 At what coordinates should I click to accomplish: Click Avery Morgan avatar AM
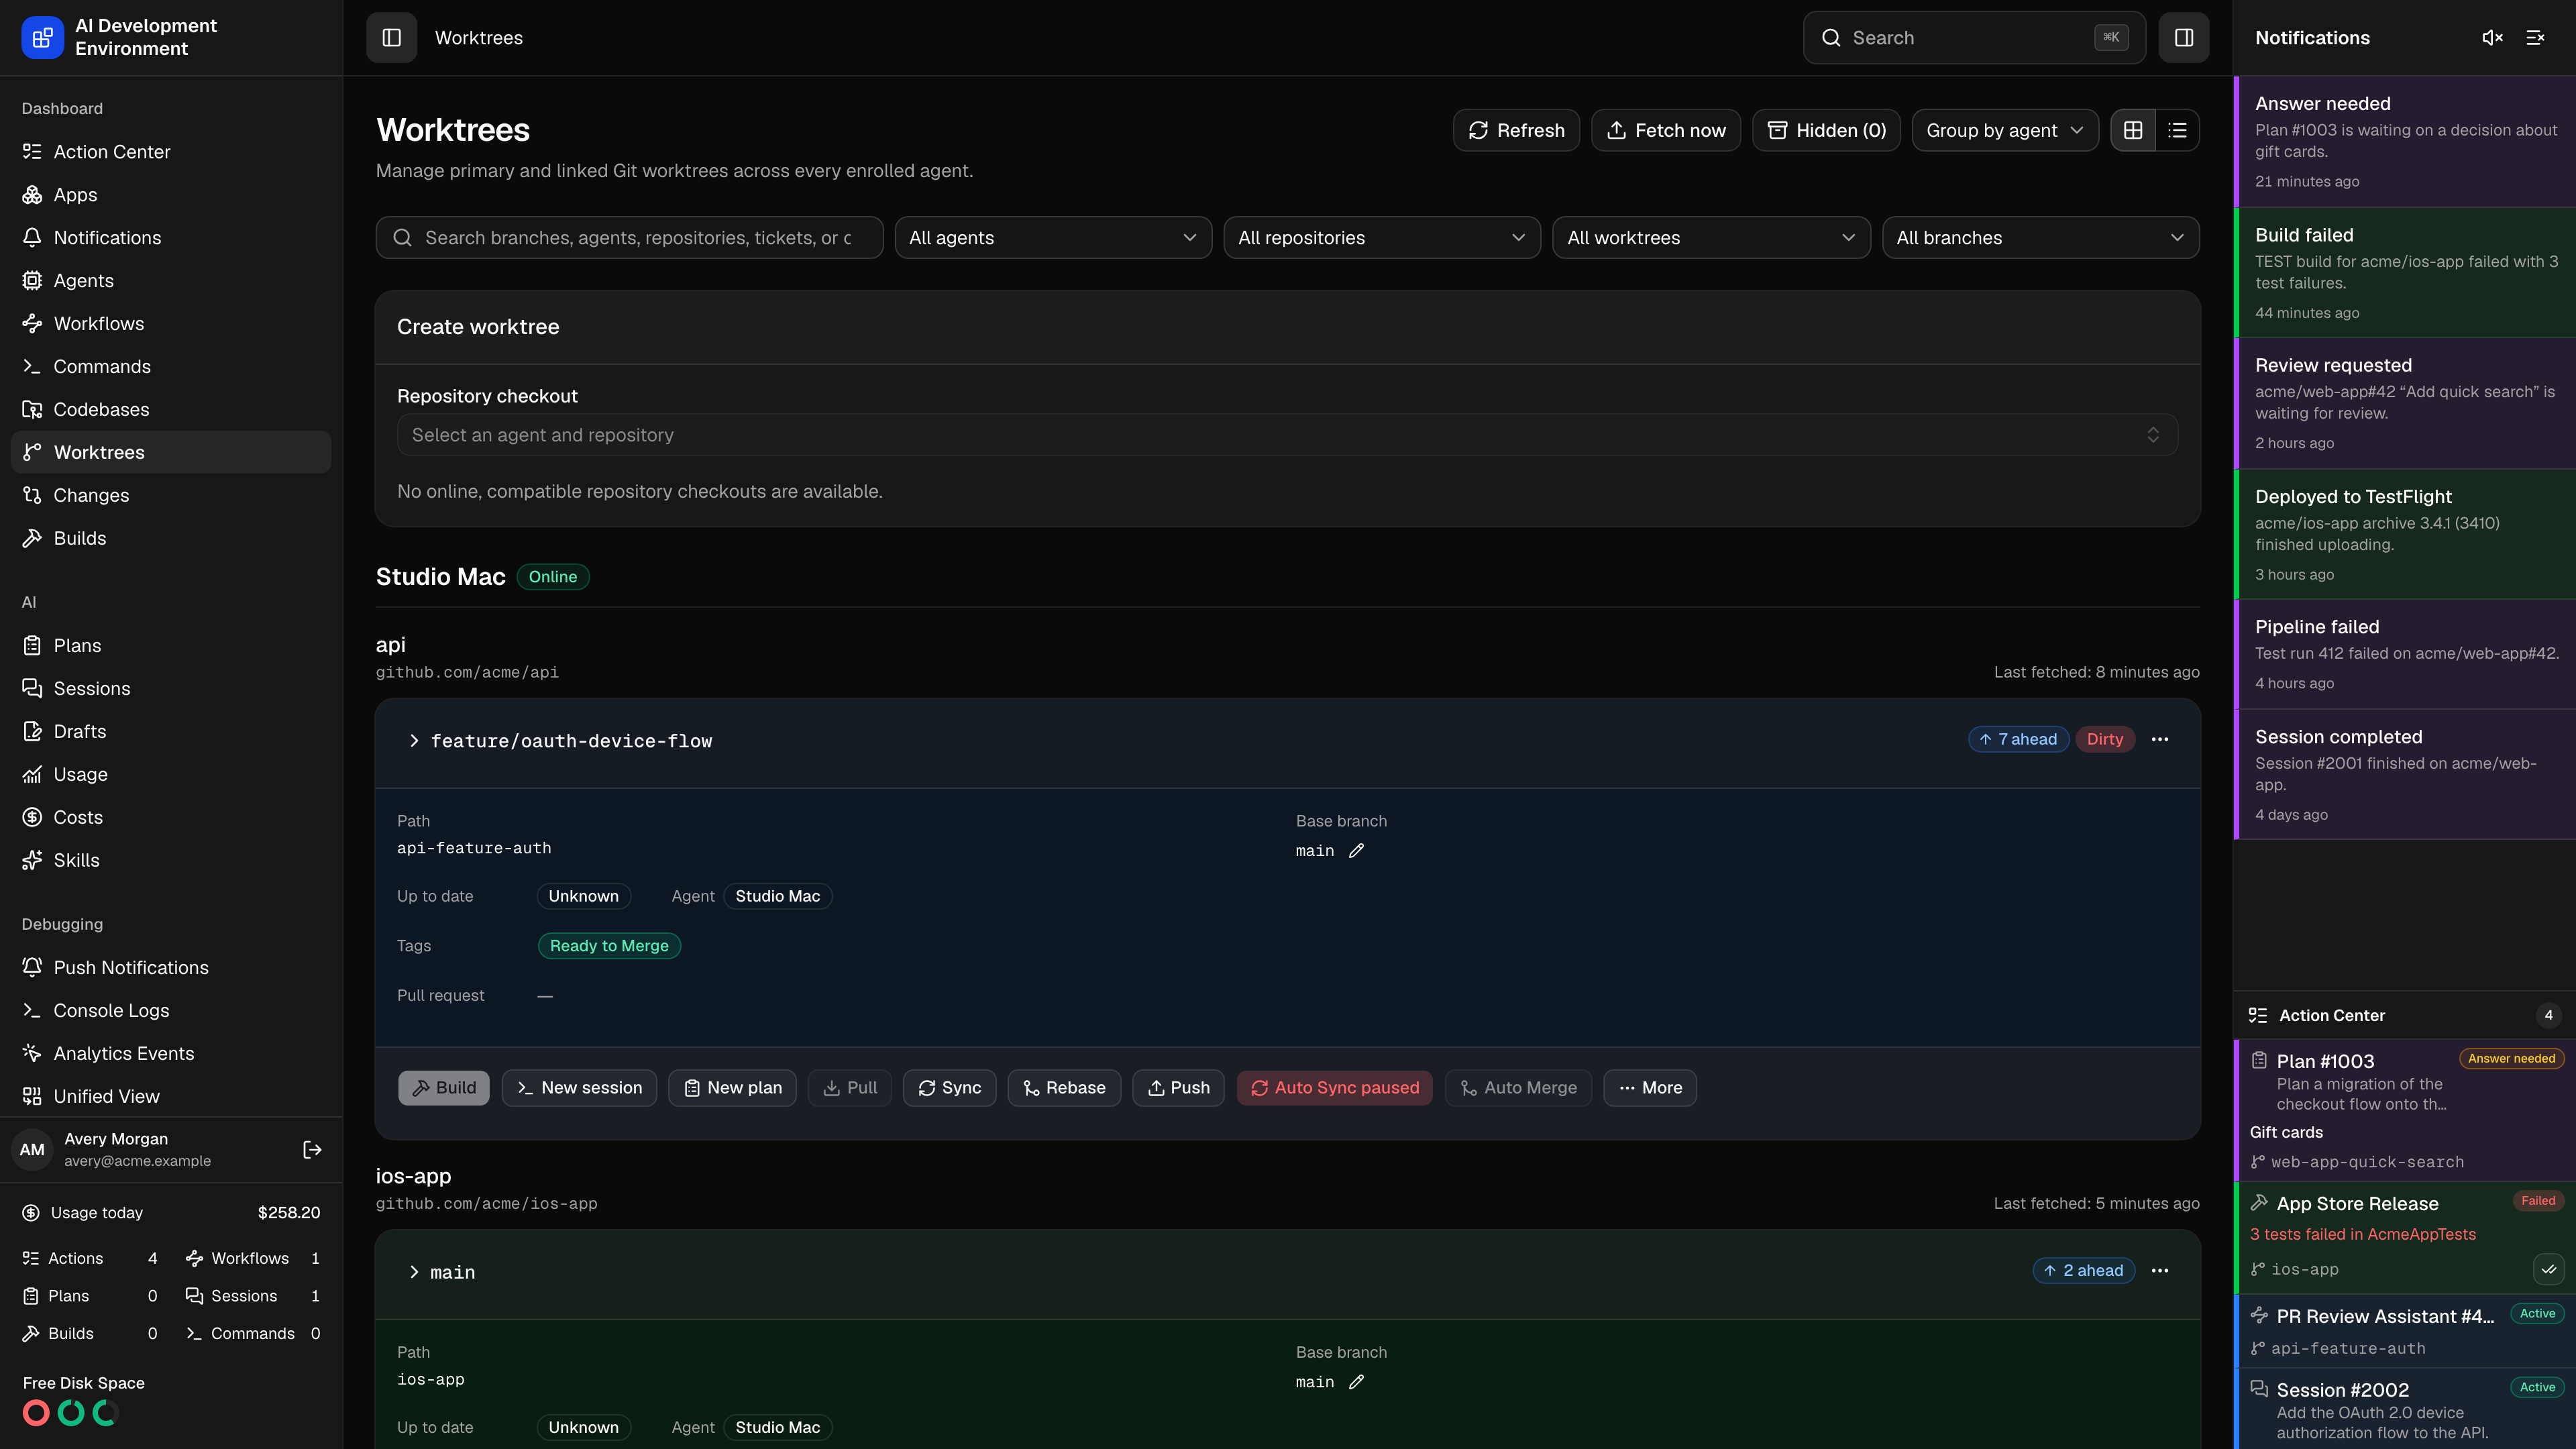[x=32, y=1150]
